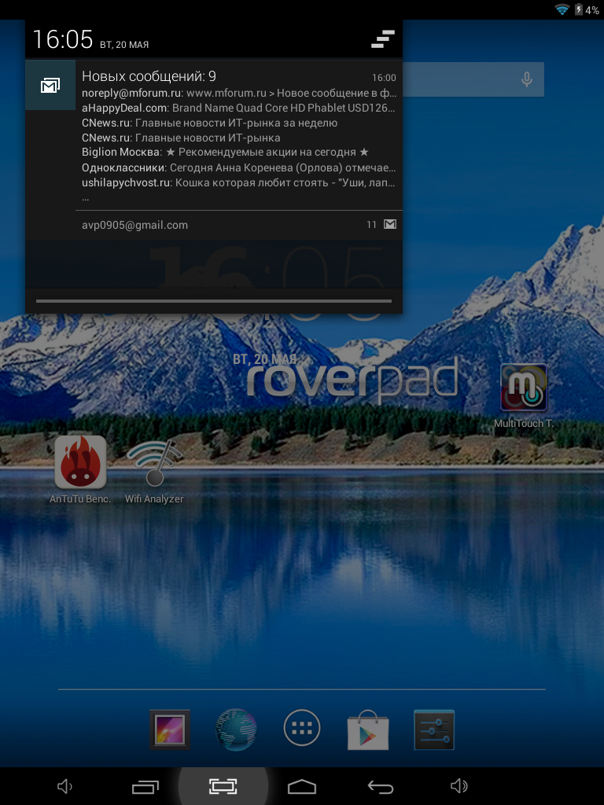Viewport: 604px width, 805px height.
Task: Go to Home via navigation bar
Action: [x=302, y=786]
